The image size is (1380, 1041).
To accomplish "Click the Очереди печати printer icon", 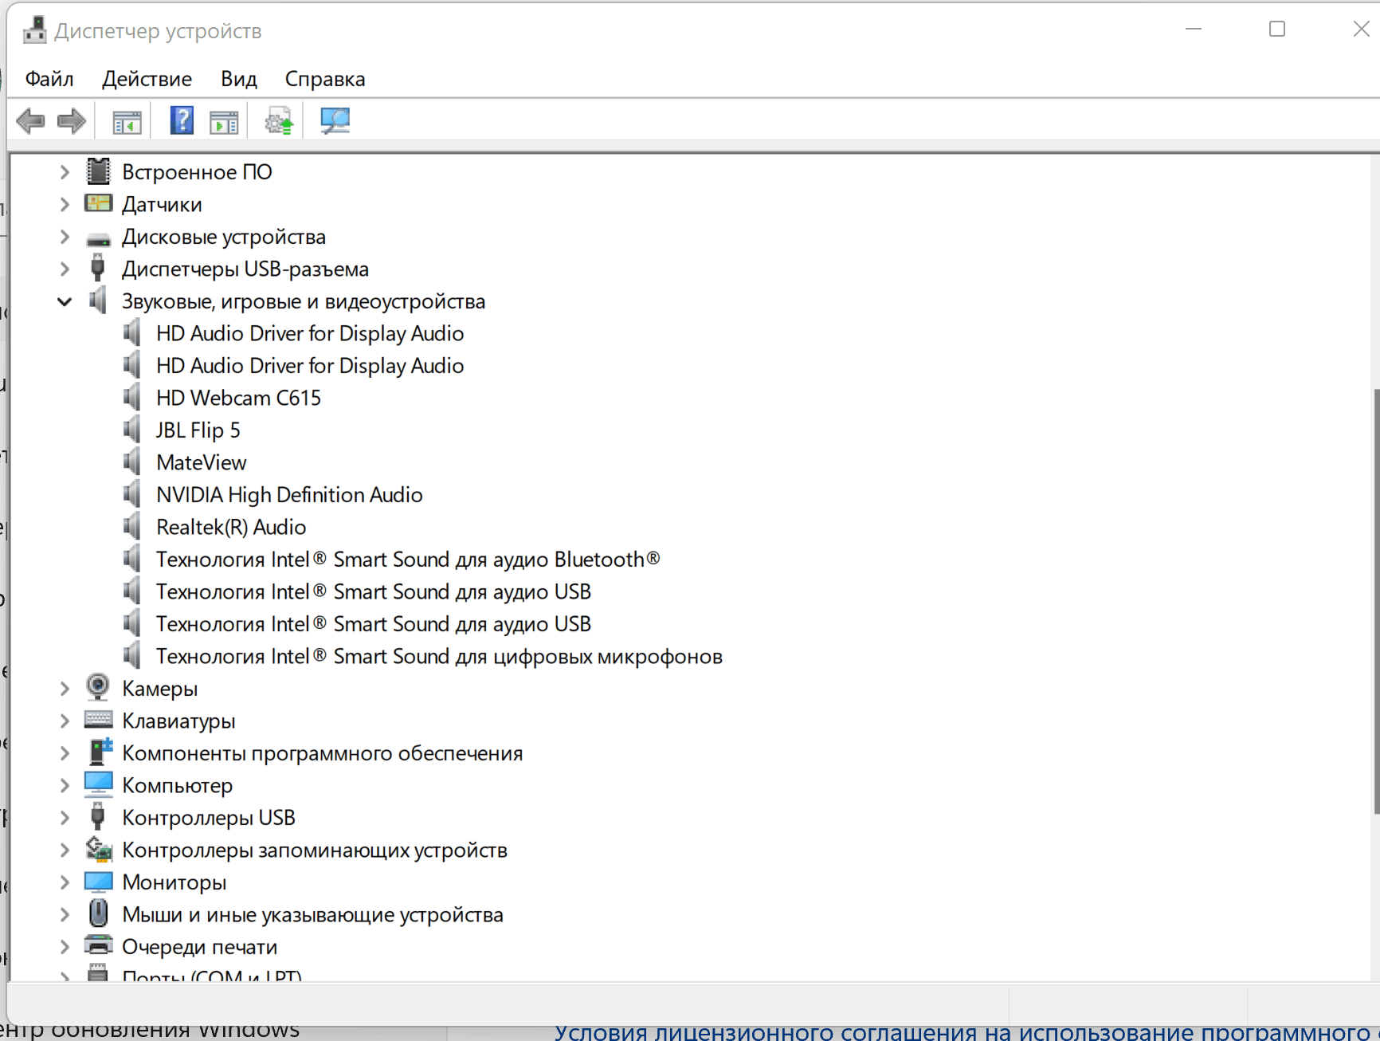I will [98, 945].
